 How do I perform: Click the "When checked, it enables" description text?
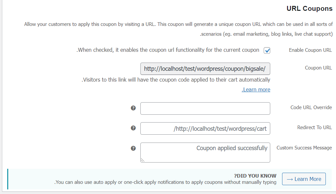(x=168, y=50)
